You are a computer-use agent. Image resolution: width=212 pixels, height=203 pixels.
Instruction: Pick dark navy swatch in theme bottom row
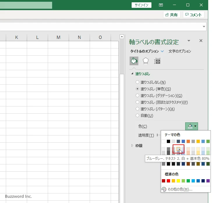tap(183, 164)
